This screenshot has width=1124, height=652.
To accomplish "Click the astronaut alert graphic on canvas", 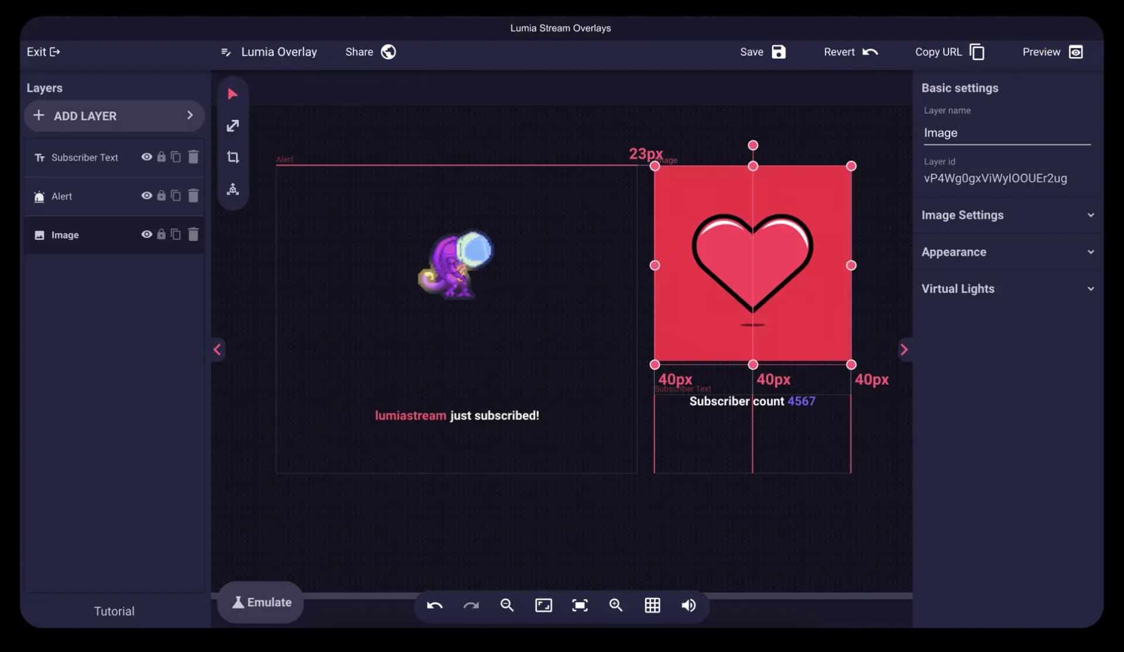I will (x=455, y=264).
